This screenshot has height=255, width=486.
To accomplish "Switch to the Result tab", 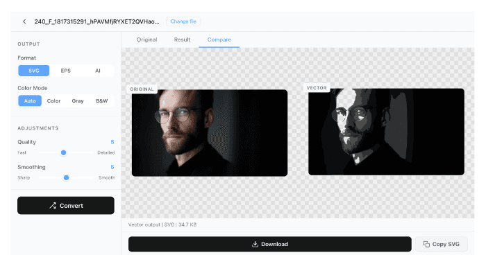I will (x=182, y=39).
